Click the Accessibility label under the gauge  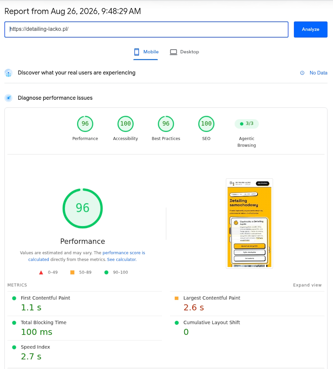126,139
